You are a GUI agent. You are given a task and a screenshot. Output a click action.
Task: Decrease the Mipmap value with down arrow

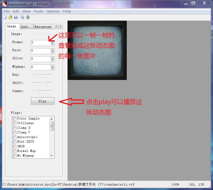pos(53,68)
